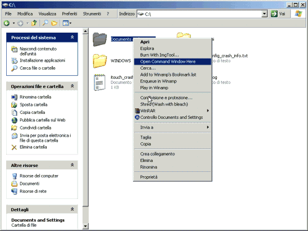Click the Vai go button

278,14
